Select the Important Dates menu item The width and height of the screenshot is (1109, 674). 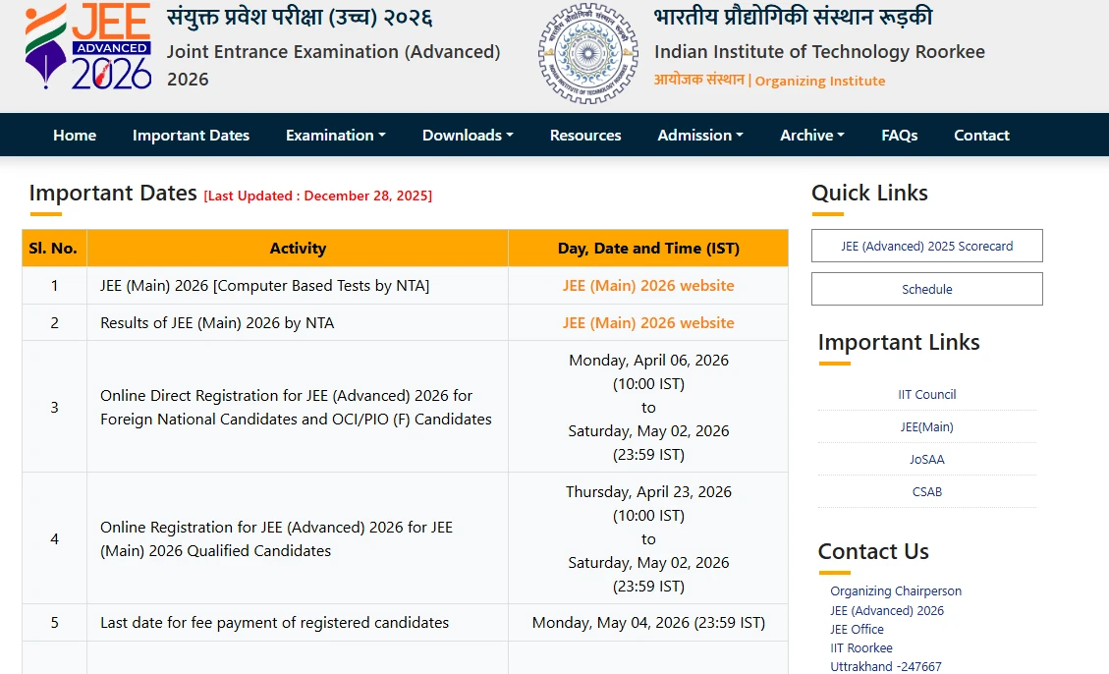[191, 135]
